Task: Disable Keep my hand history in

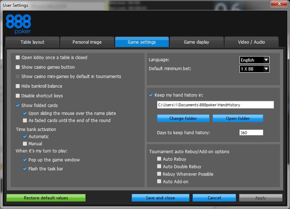Action: coord(151,95)
